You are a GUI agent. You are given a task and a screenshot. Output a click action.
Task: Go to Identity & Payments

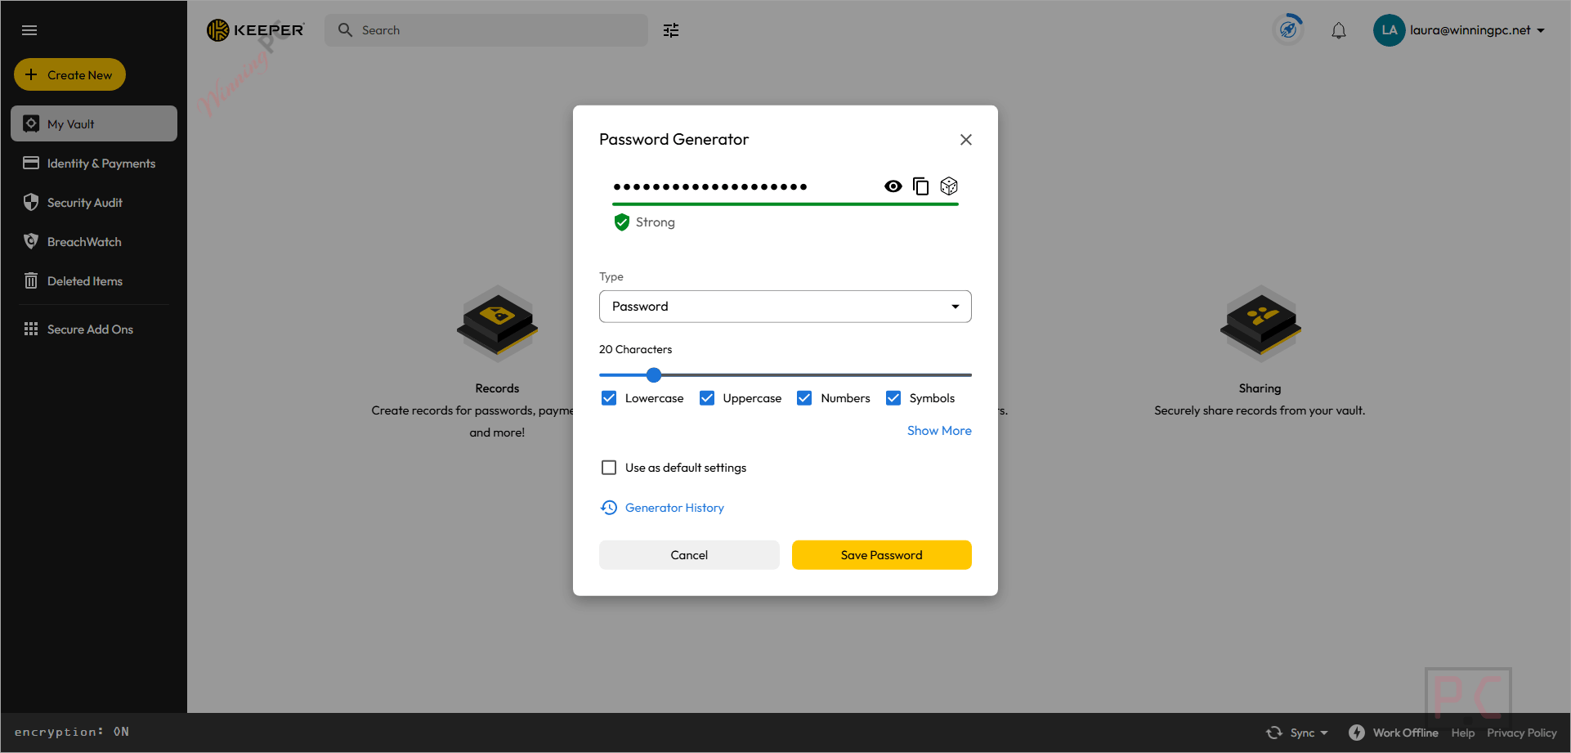(94, 164)
